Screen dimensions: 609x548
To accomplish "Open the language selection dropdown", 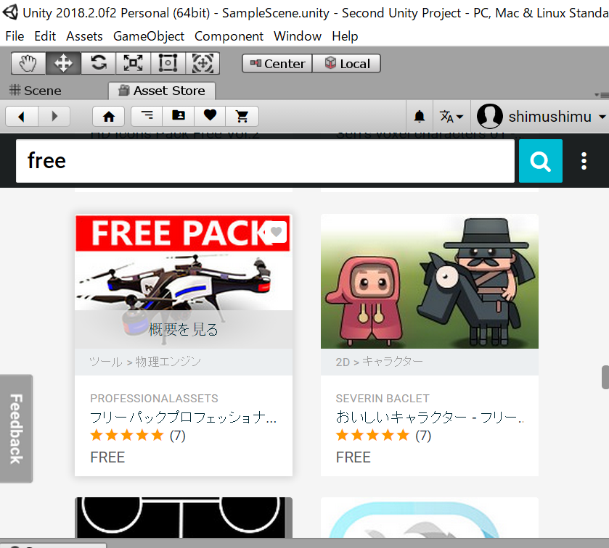I will point(451,116).
